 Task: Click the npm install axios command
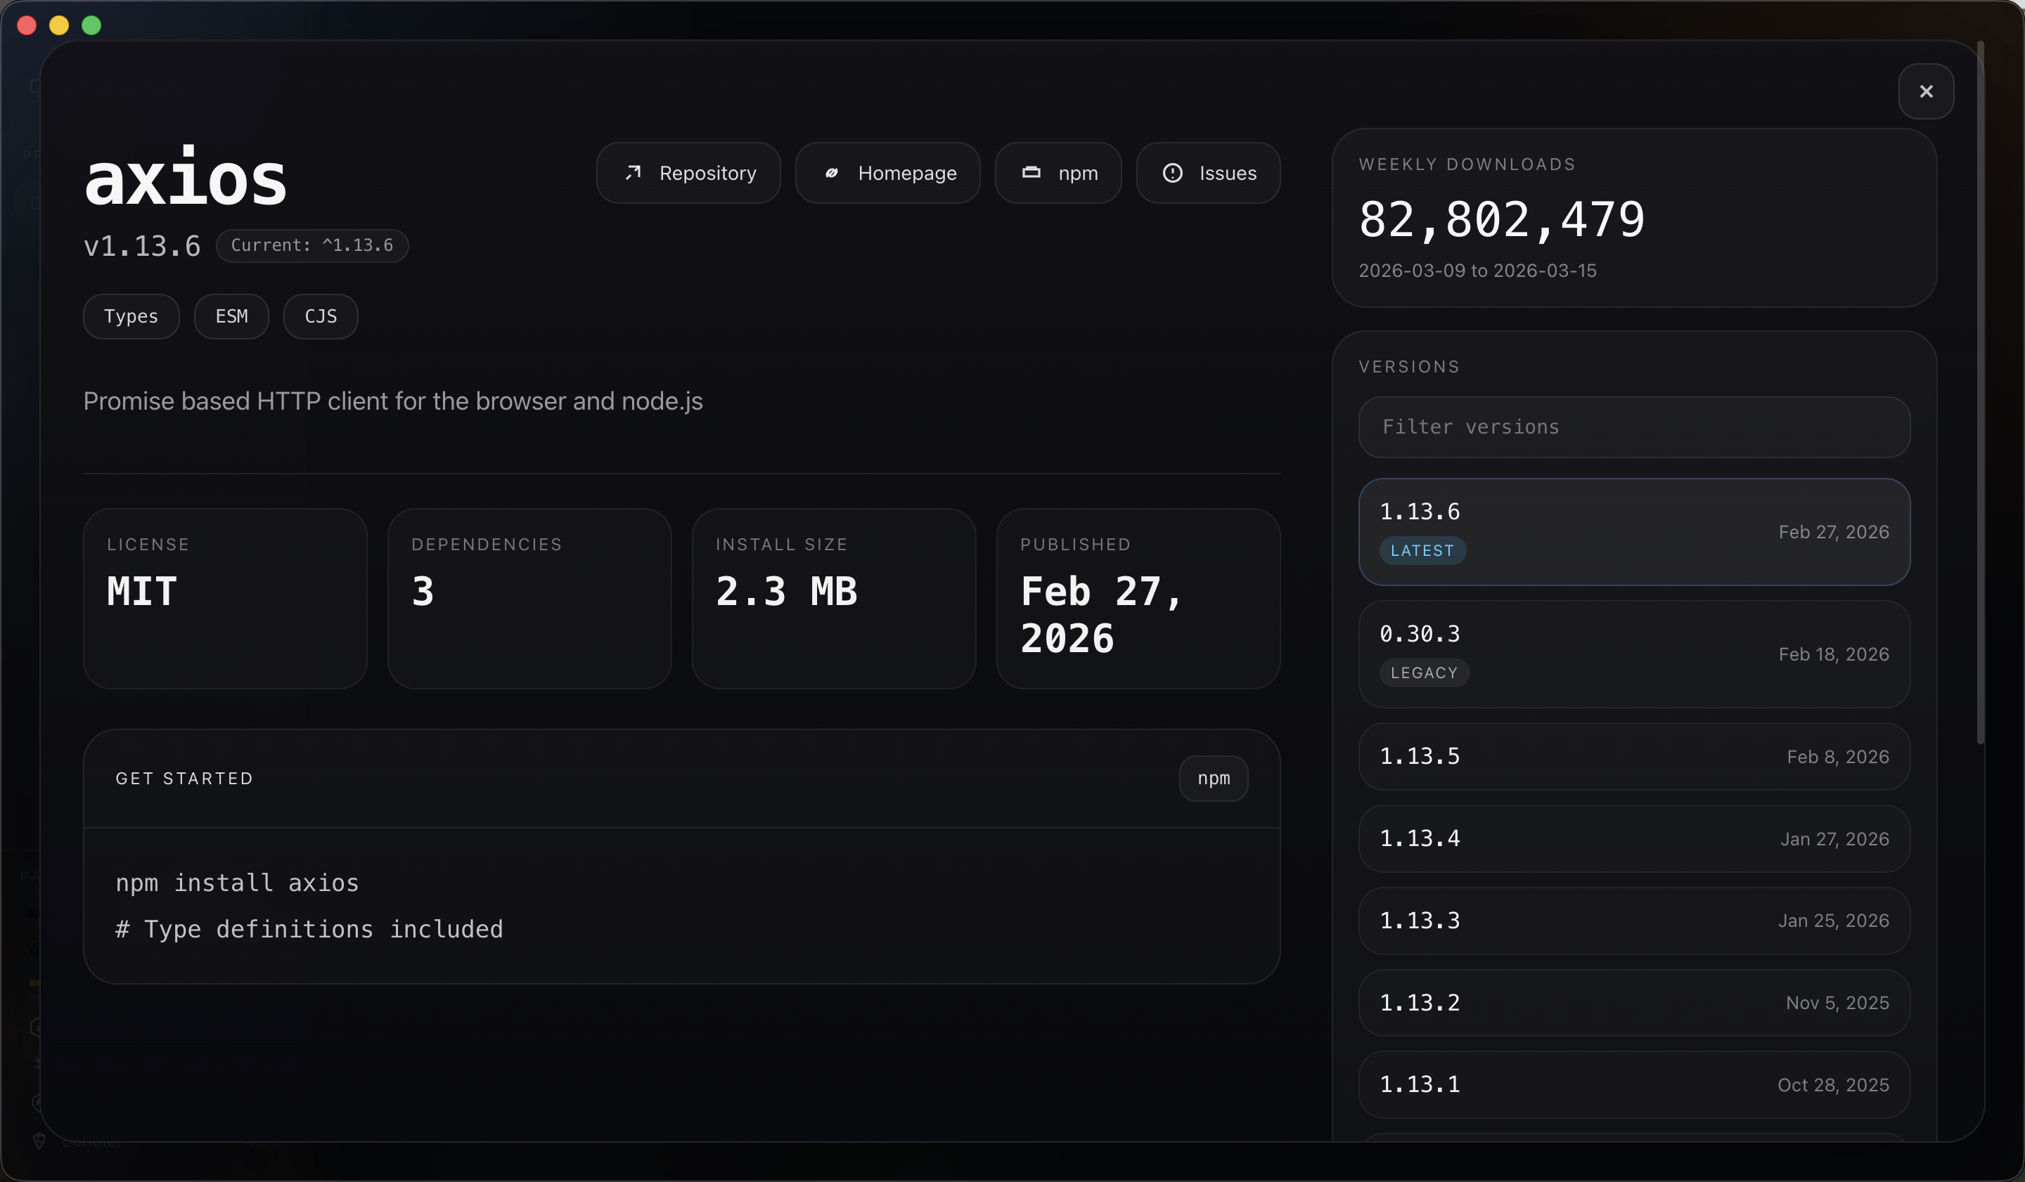[237, 883]
